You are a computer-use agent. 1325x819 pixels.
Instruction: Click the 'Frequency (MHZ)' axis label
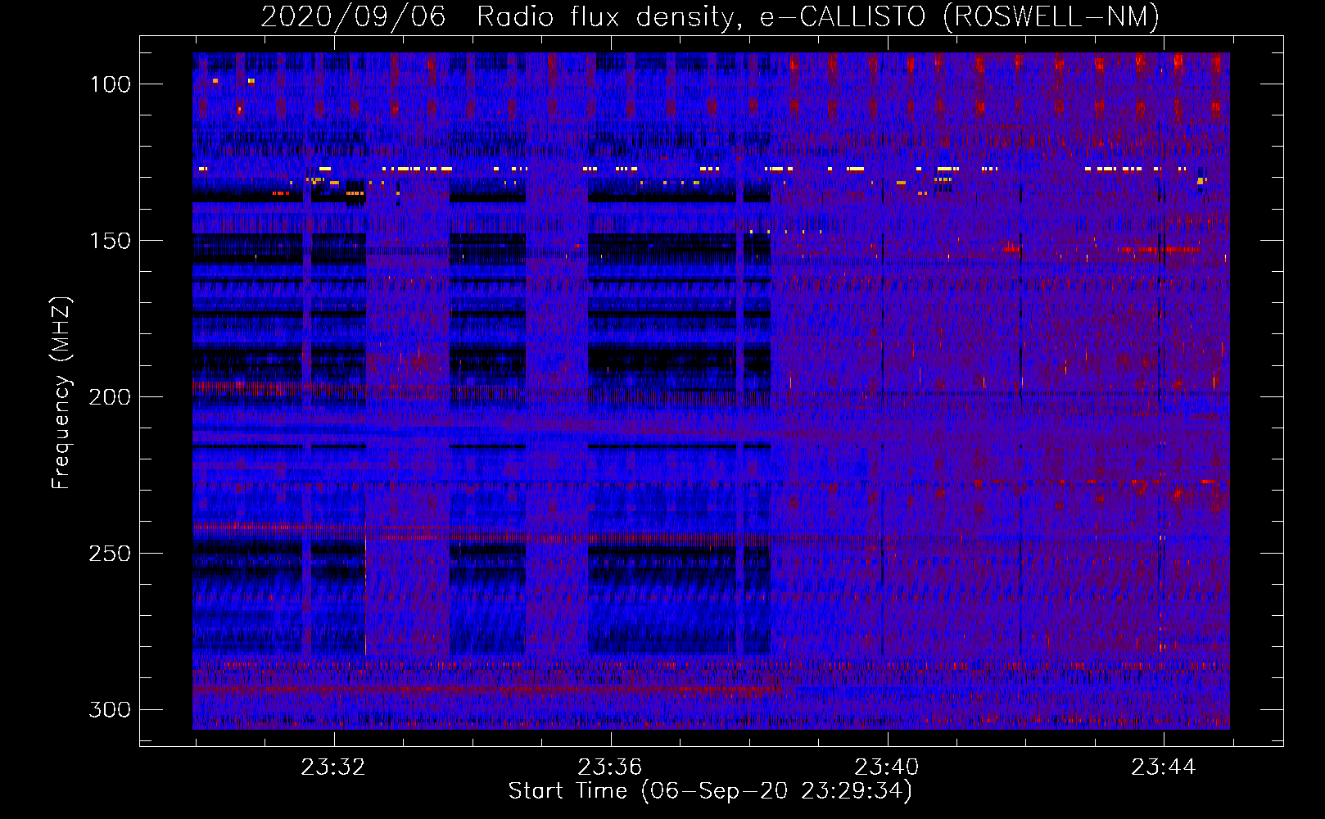point(61,392)
